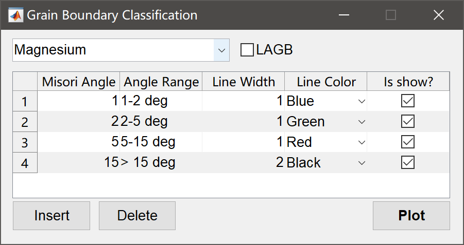Toggle Is show checkbox for 2-5 deg row

tap(408, 122)
